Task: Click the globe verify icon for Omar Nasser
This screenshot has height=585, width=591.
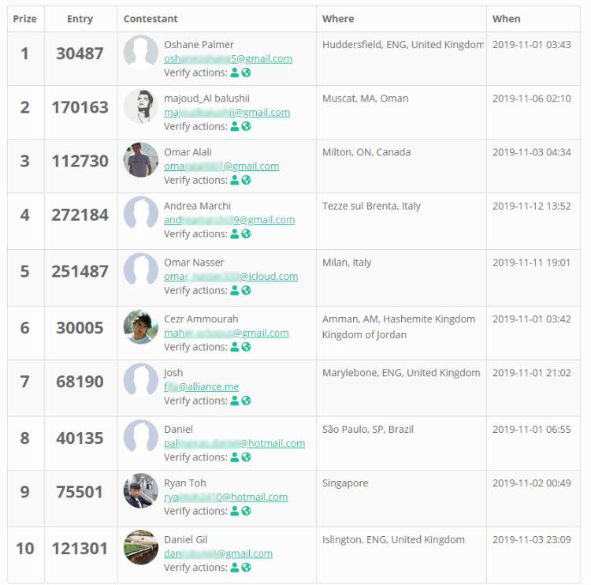Action: coord(246,290)
